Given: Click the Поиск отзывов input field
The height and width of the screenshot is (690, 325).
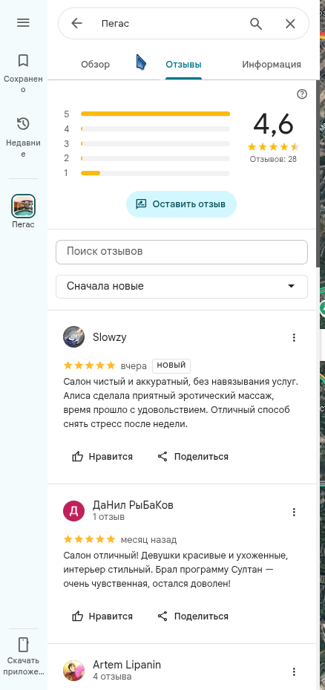Looking at the screenshot, I should pos(182,252).
